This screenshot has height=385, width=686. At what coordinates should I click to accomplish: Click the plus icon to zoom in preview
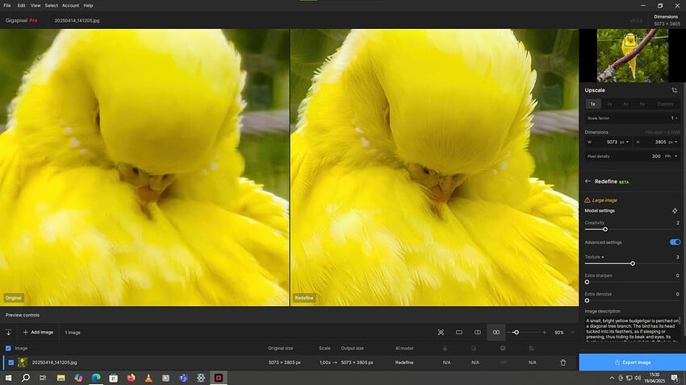tap(544, 333)
